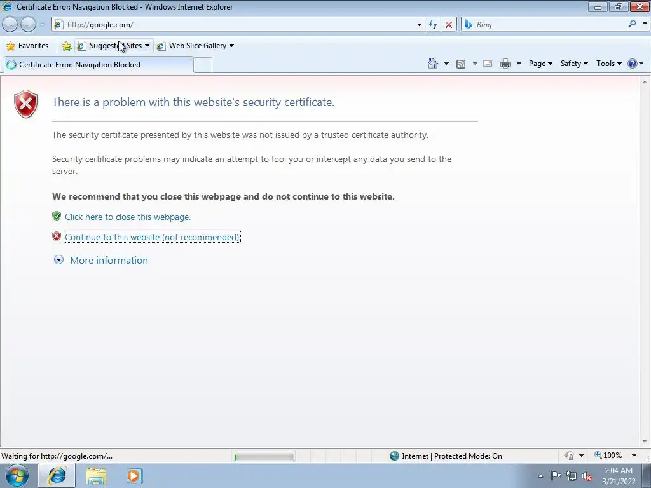The image size is (651, 488).
Task: Expand the Home button dropdown arrow
Action: [x=446, y=64]
